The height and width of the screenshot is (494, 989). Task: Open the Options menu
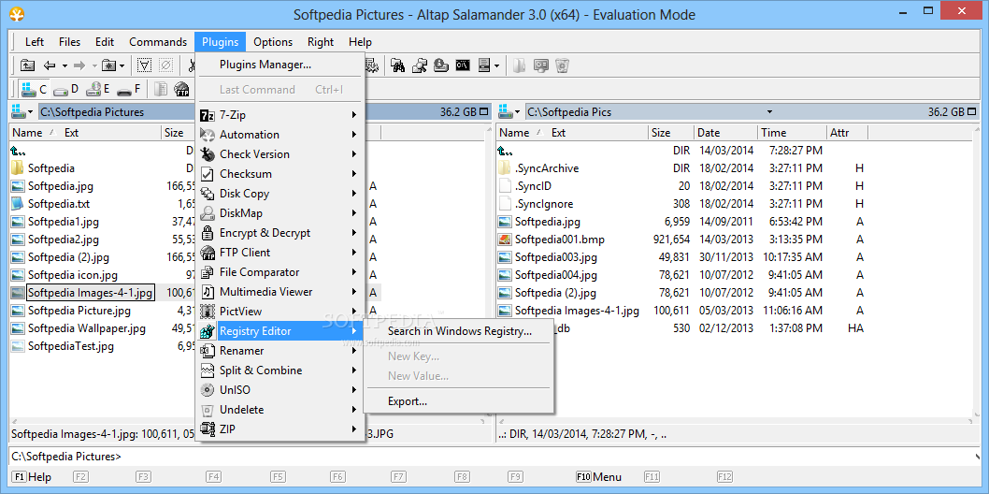pyautogui.click(x=273, y=42)
